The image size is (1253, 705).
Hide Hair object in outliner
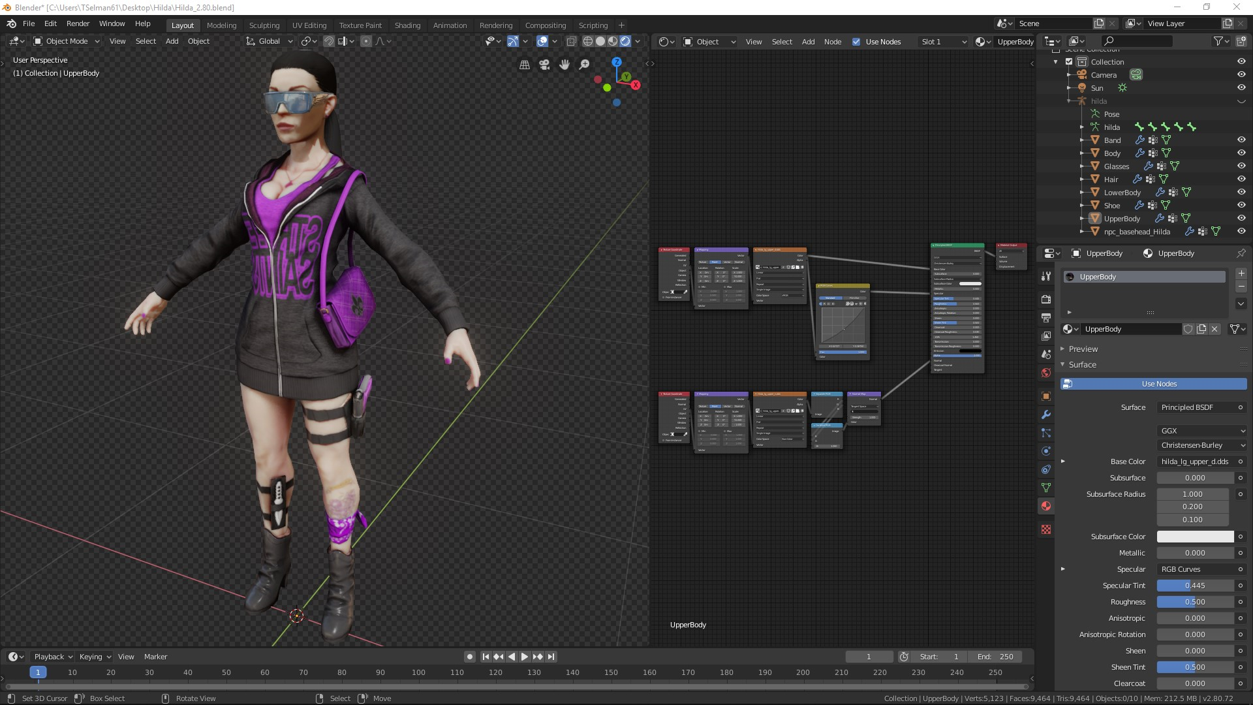point(1241,179)
